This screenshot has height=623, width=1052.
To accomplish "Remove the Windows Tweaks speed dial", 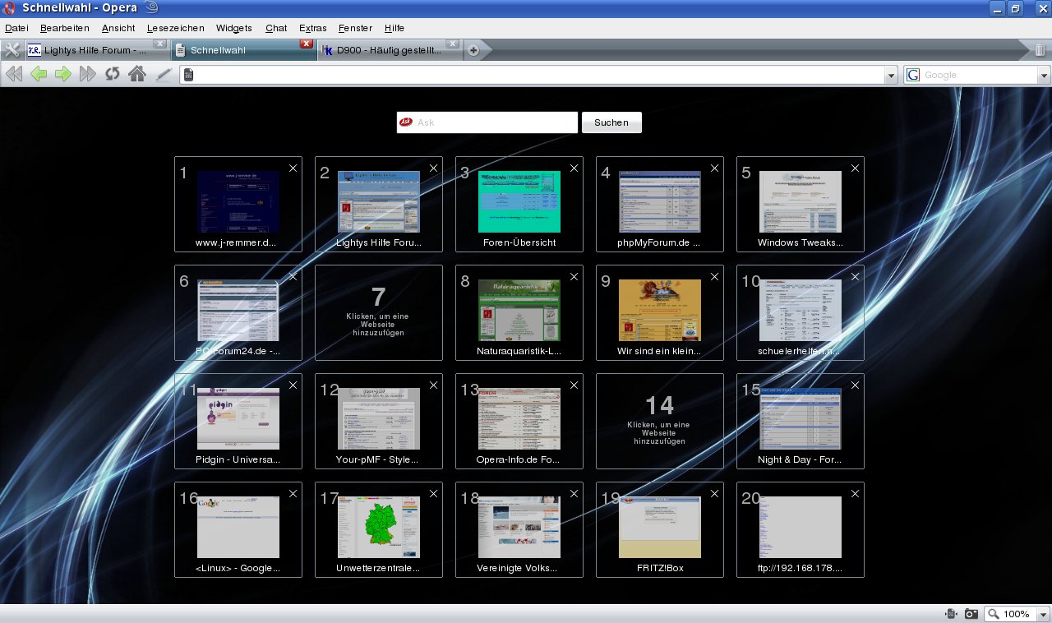I will 855,168.
